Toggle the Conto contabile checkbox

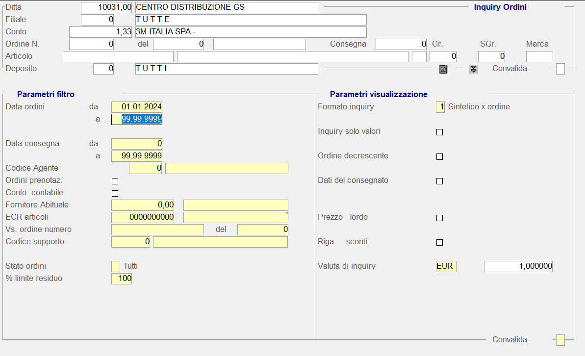(115, 193)
